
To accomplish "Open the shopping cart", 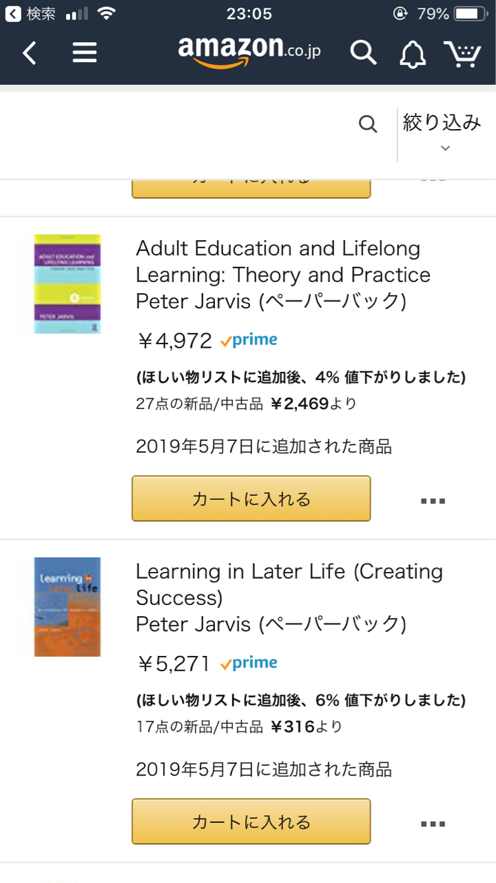I will pos(462,53).
